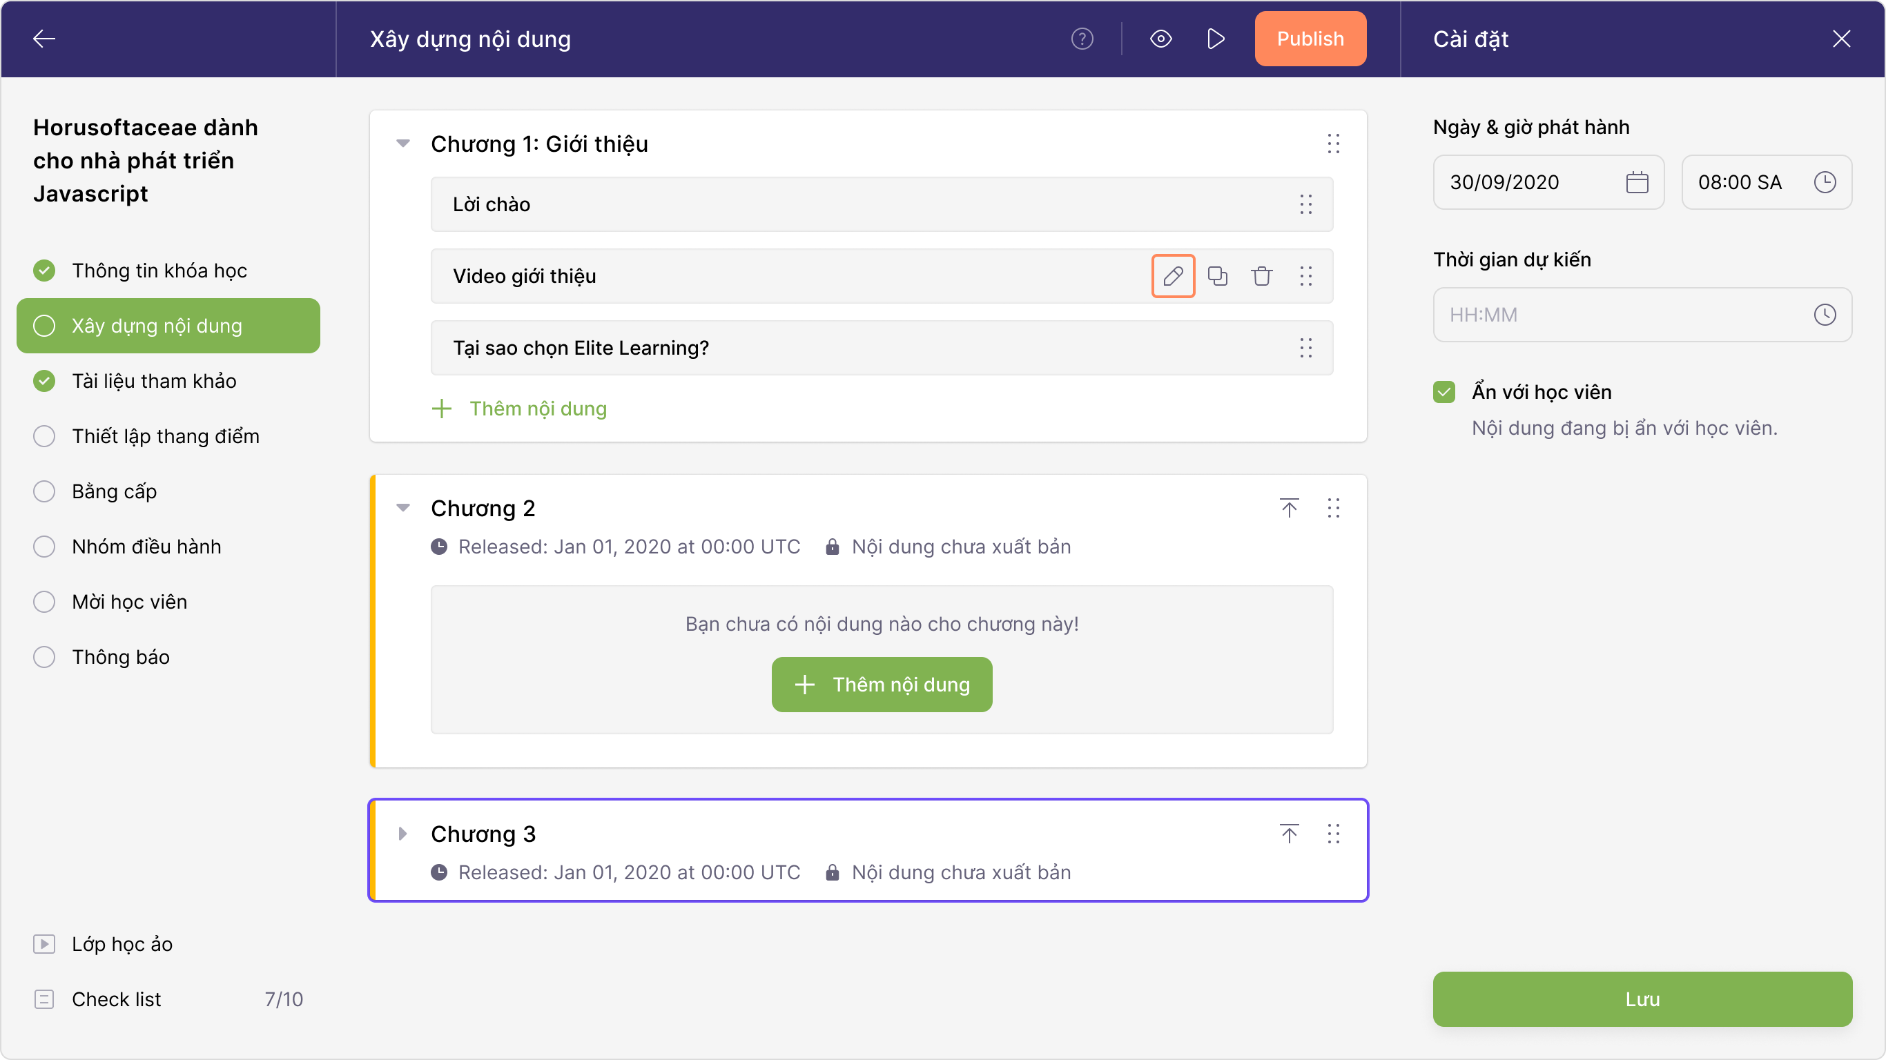1886x1060 pixels.
Task: Click the back arrow in top-left
Action: tap(45, 39)
